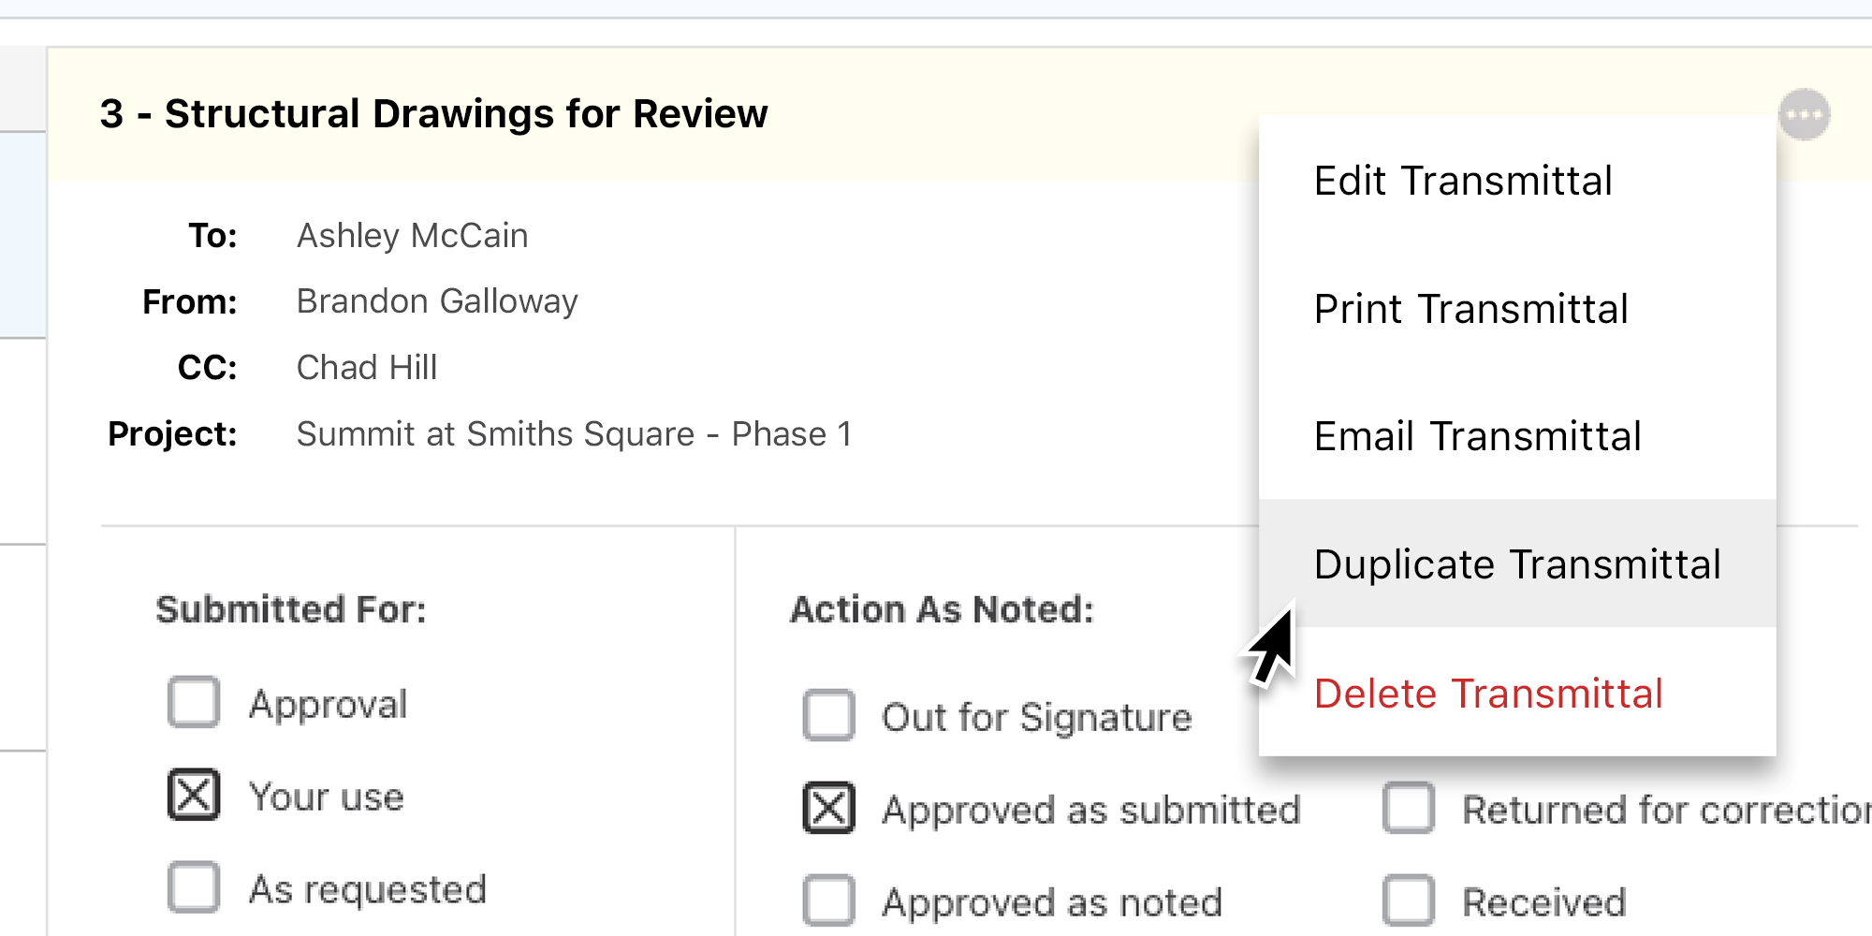Click sender name Brandon Galloway
Image resolution: width=1872 pixels, height=936 pixels.
pyautogui.click(x=437, y=301)
